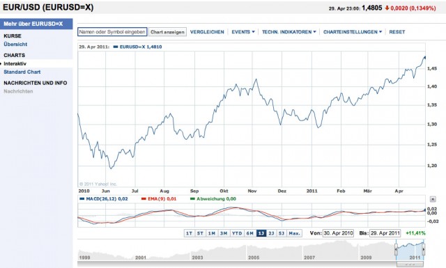Click the EUR/USD (EURUSD=X) page title
446x268 pixels.
(x=48, y=7)
